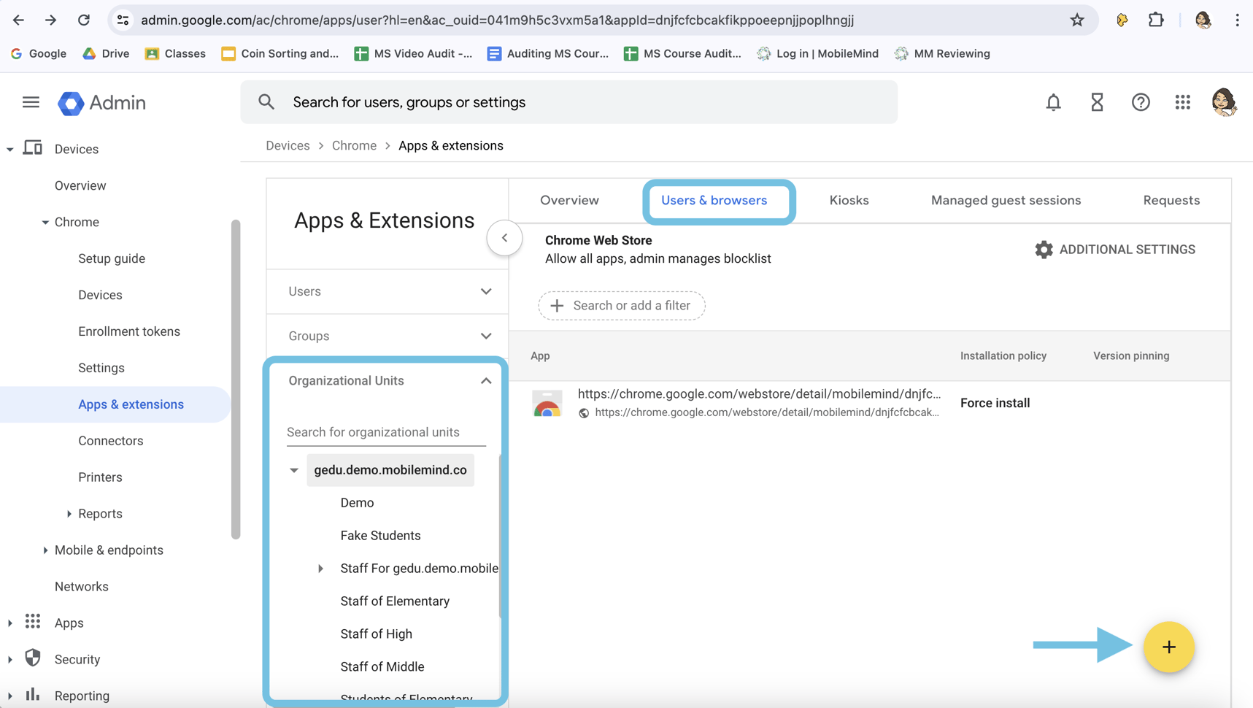Open the Help question mark icon
This screenshot has height=708, width=1253.
pyautogui.click(x=1141, y=102)
